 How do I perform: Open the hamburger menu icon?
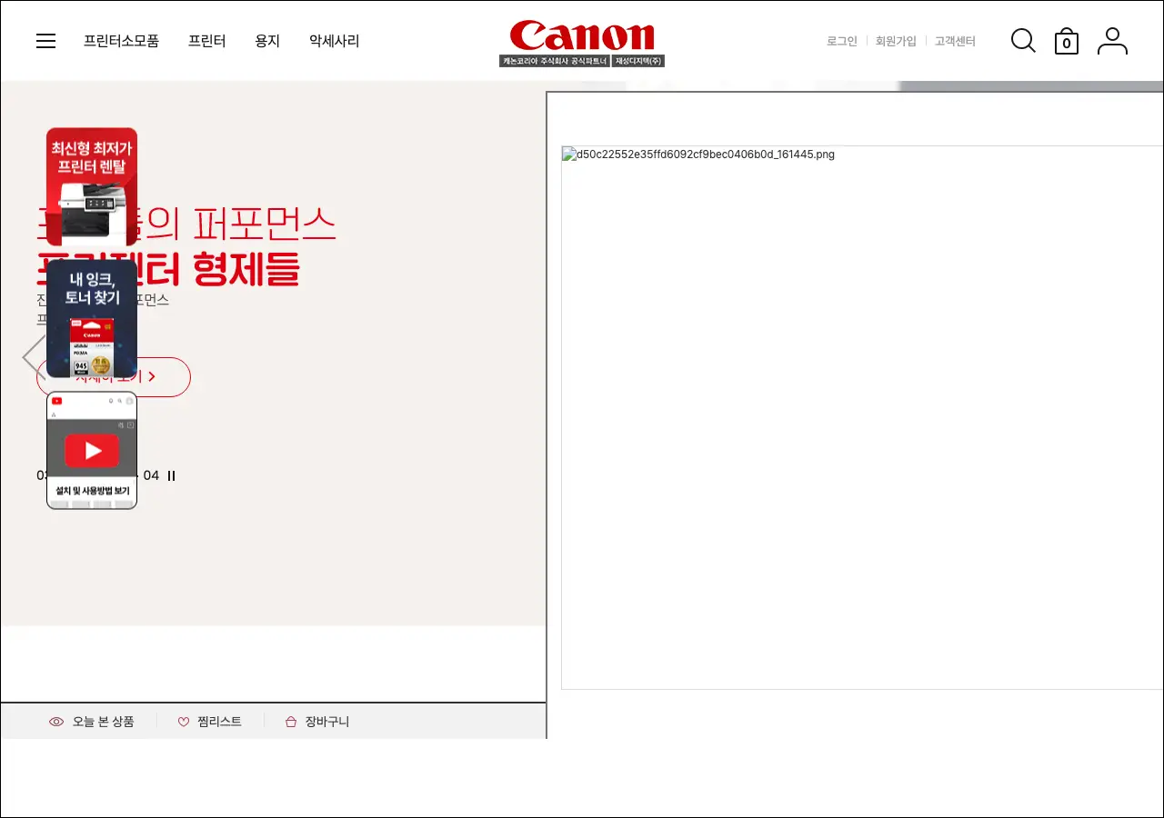(46, 41)
